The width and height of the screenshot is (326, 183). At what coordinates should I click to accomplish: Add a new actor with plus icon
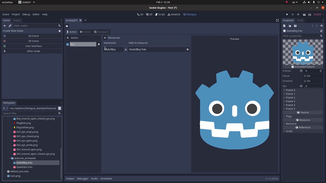68,38
